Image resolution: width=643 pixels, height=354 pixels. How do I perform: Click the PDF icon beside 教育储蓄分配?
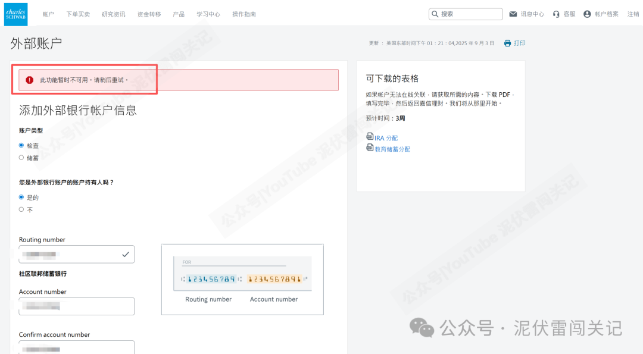(370, 149)
